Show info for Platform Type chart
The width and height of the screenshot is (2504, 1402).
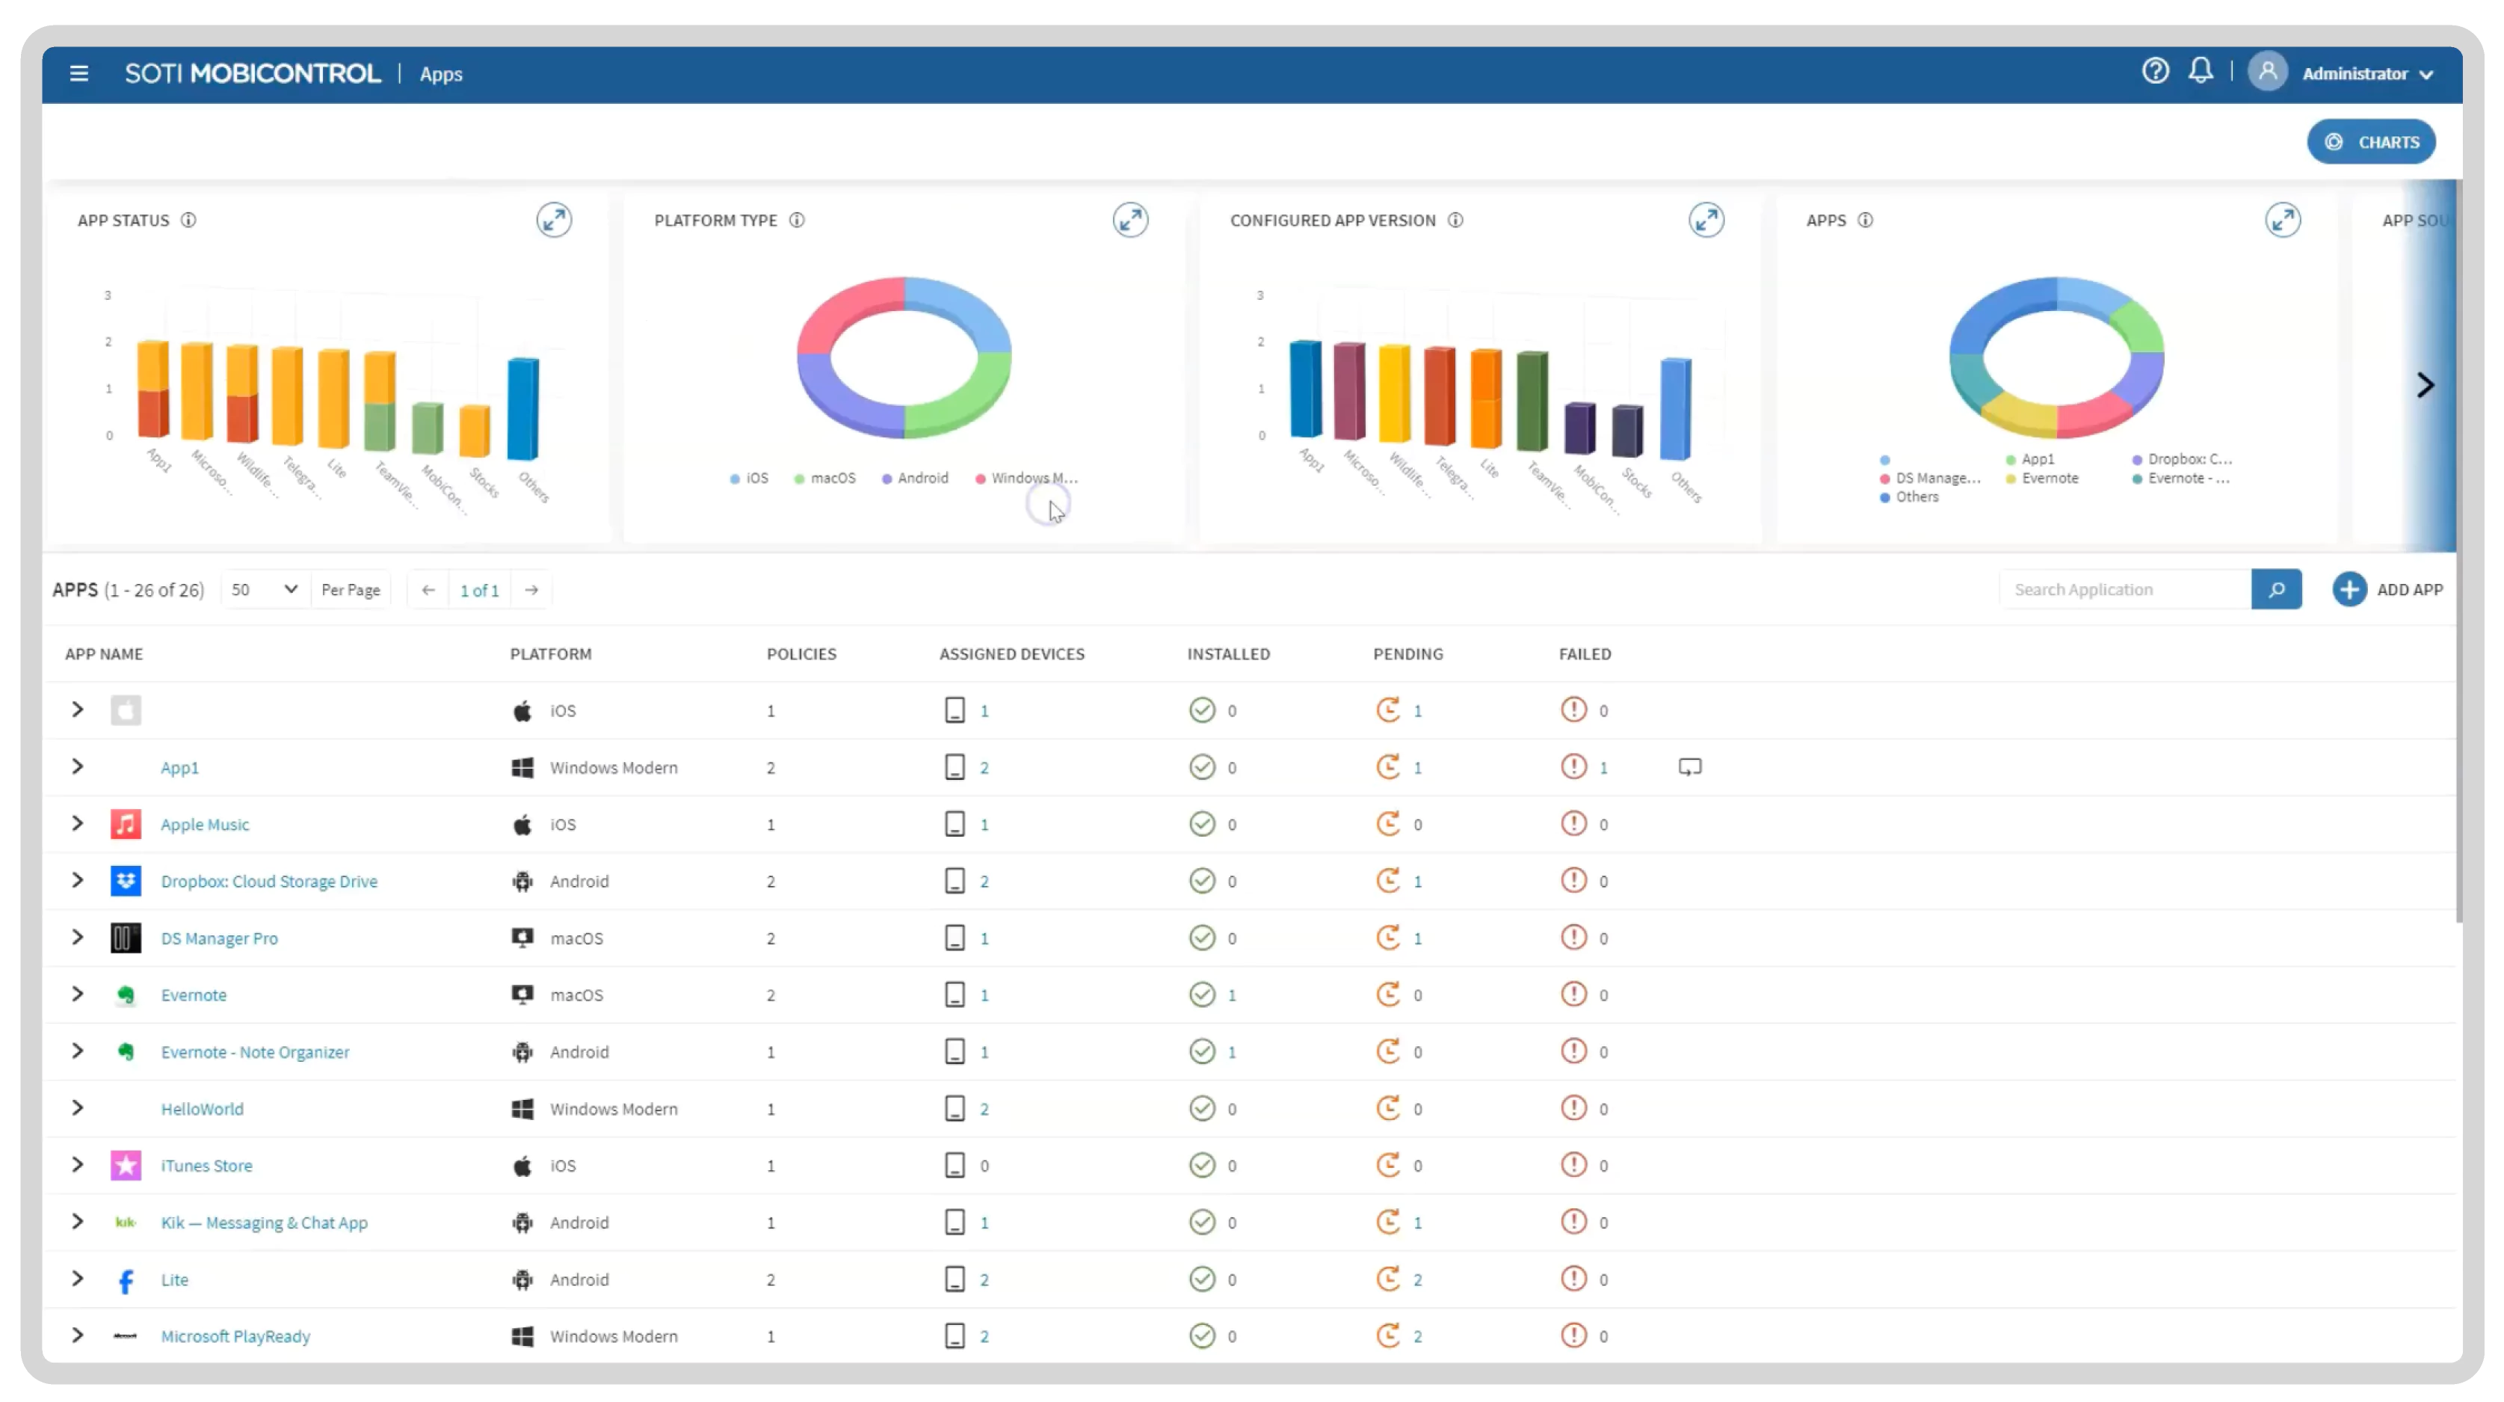pyautogui.click(x=797, y=221)
